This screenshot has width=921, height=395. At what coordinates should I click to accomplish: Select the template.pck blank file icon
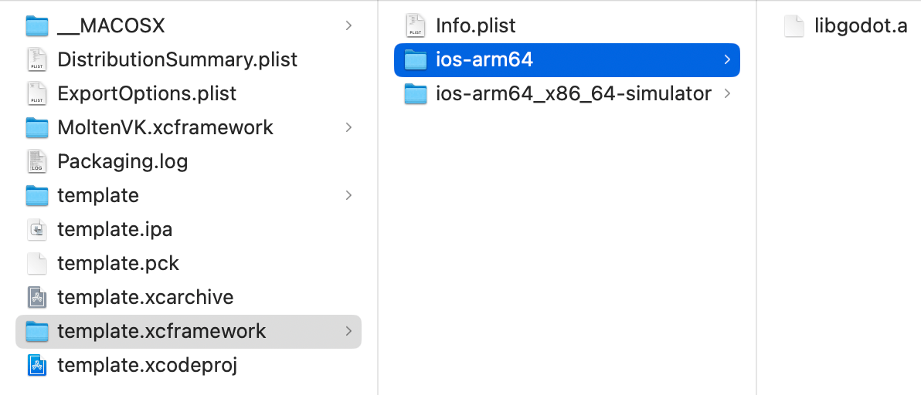click(37, 263)
